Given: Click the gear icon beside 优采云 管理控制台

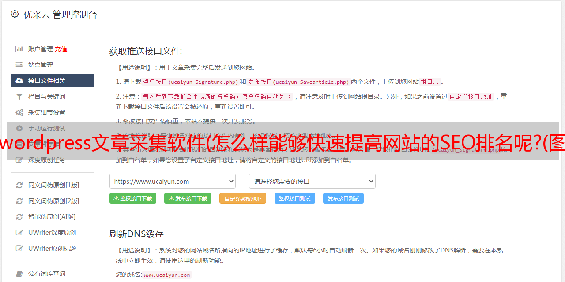Looking at the screenshot, I should point(15,14).
